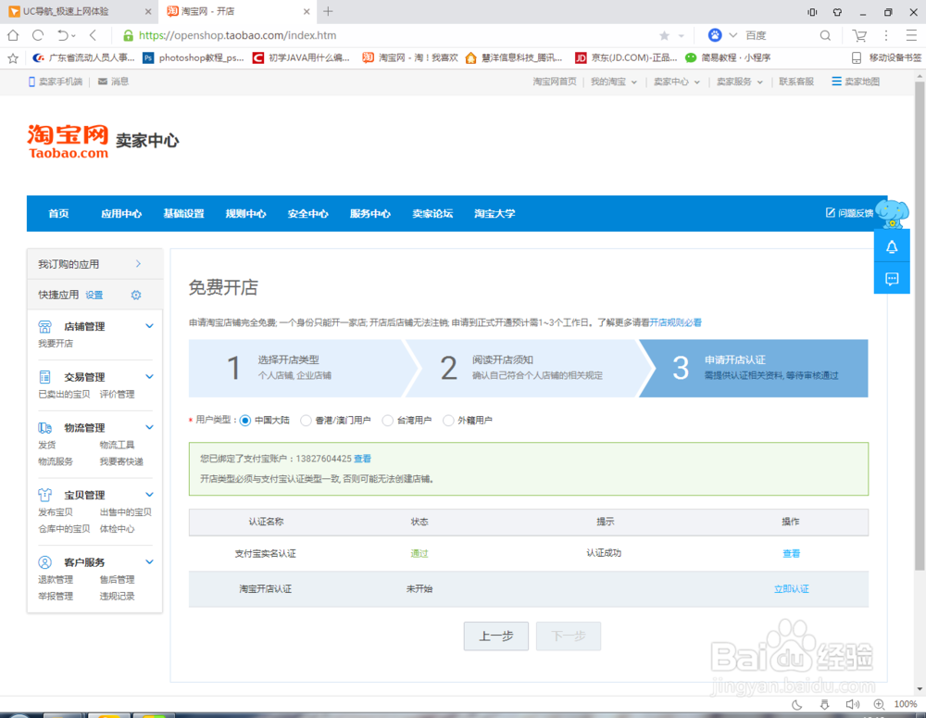The image size is (926, 718).
Task: Click the magnifier search icon
Action: (x=825, y=36)
